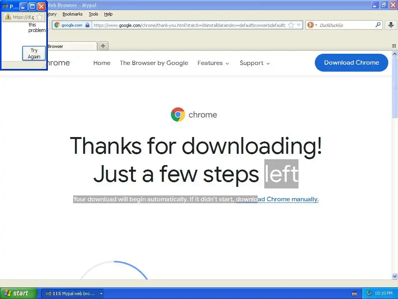
Task: Click the scrollbar up arrow
Action: 395,54
